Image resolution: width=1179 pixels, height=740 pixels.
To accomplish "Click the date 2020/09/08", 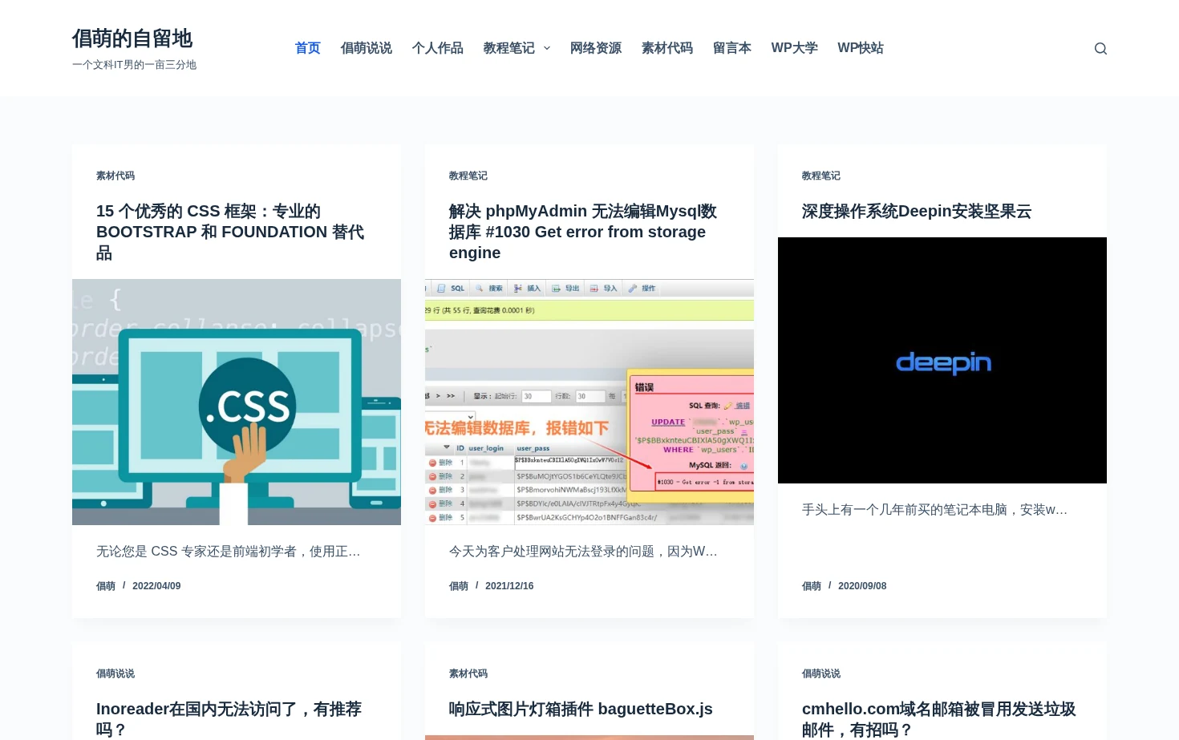I will [862, 586].
